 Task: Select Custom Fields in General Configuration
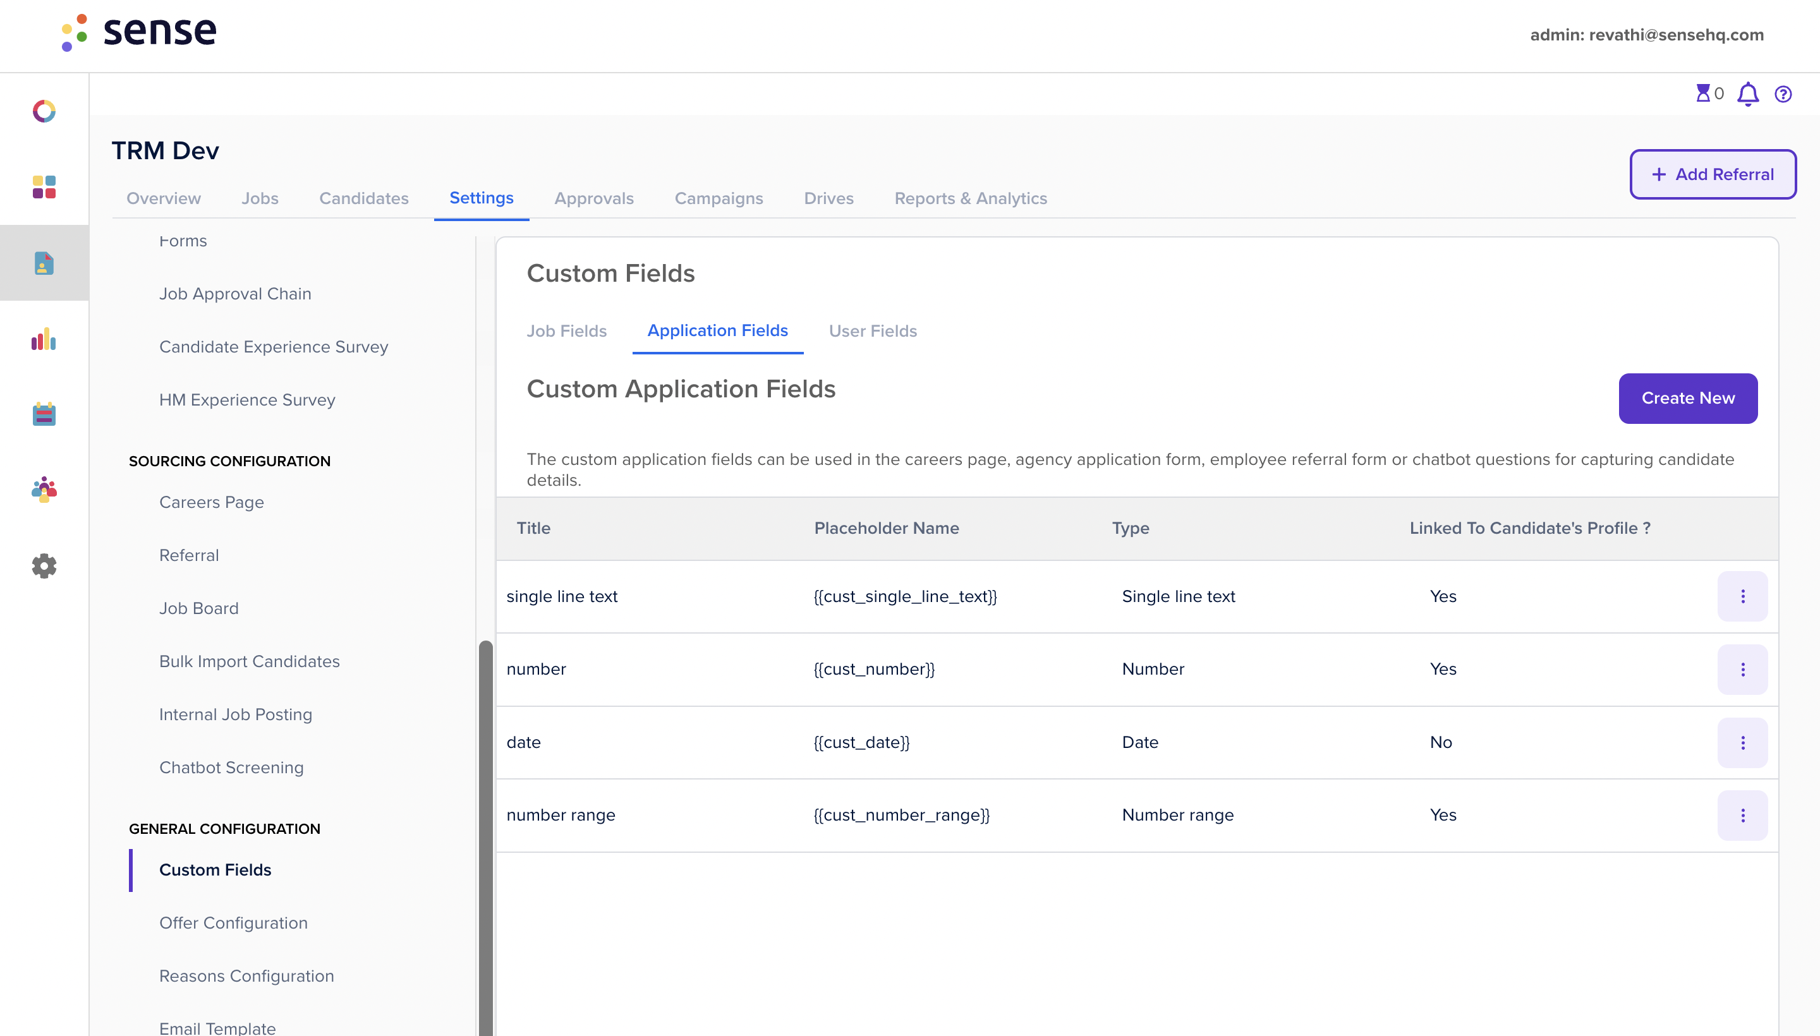pyautogui.click(x=215, y=869)
